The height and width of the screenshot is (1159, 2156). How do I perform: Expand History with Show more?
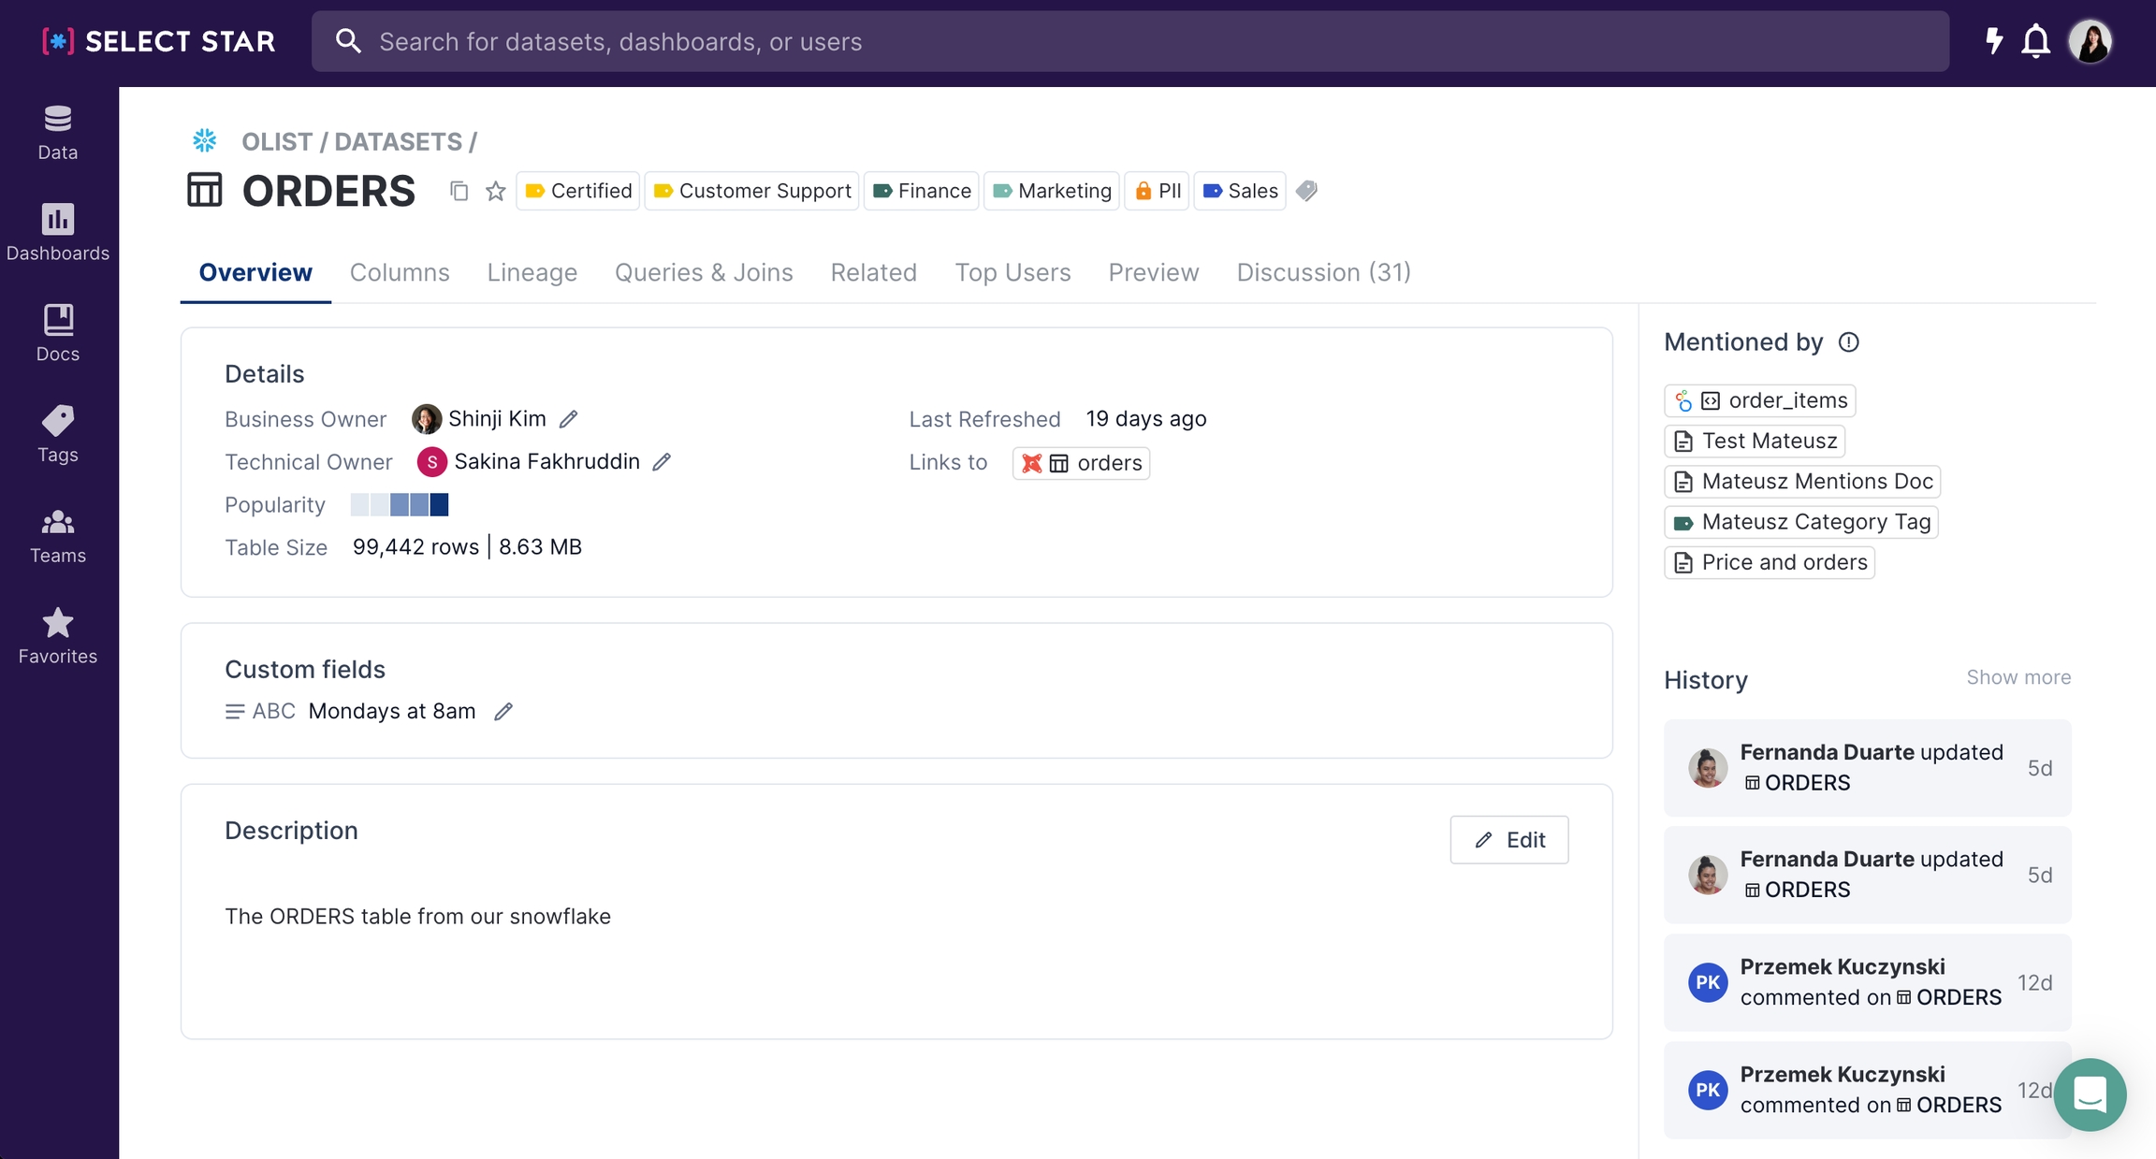2018,677
